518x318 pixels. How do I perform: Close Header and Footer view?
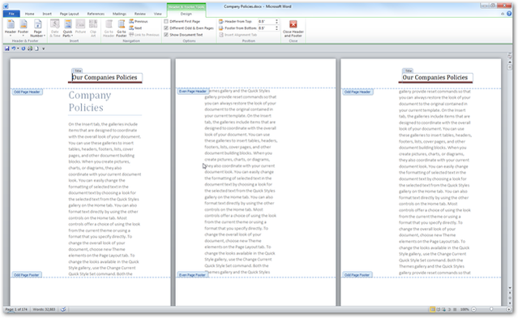click(293, 28)
